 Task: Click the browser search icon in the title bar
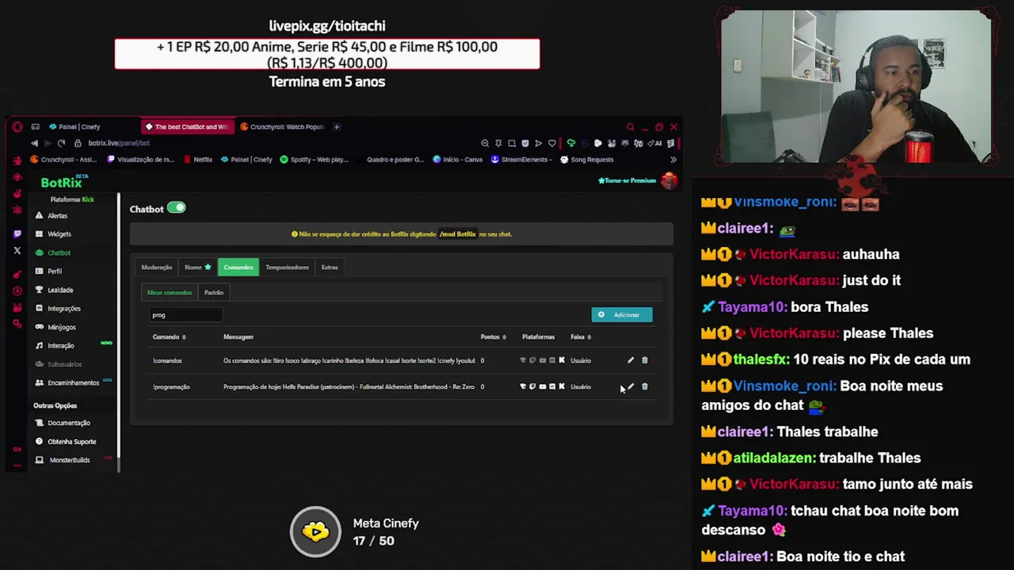coord(630,127)
